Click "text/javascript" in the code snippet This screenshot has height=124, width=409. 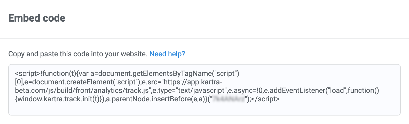click(201, 91)
